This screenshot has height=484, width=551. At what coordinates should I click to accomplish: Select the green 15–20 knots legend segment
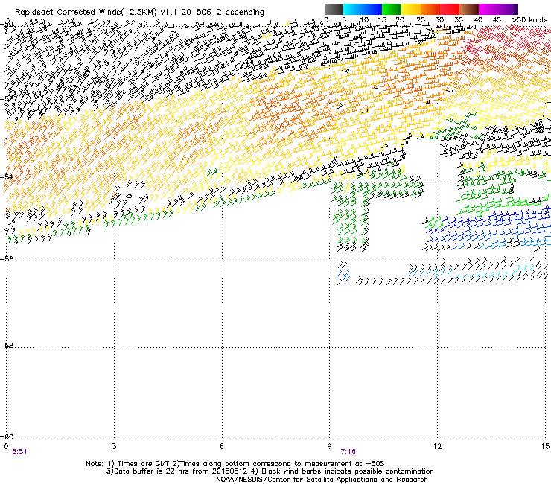[x=392, y=9]
